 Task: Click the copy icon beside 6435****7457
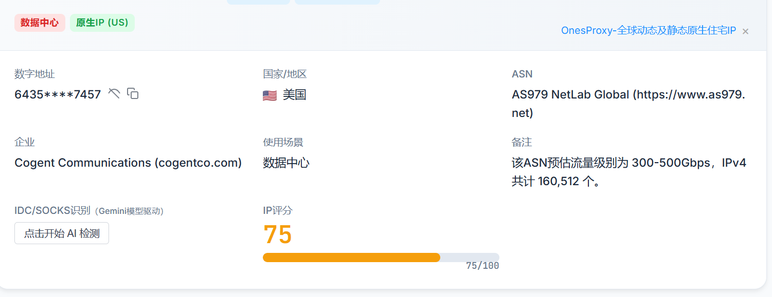133,94
